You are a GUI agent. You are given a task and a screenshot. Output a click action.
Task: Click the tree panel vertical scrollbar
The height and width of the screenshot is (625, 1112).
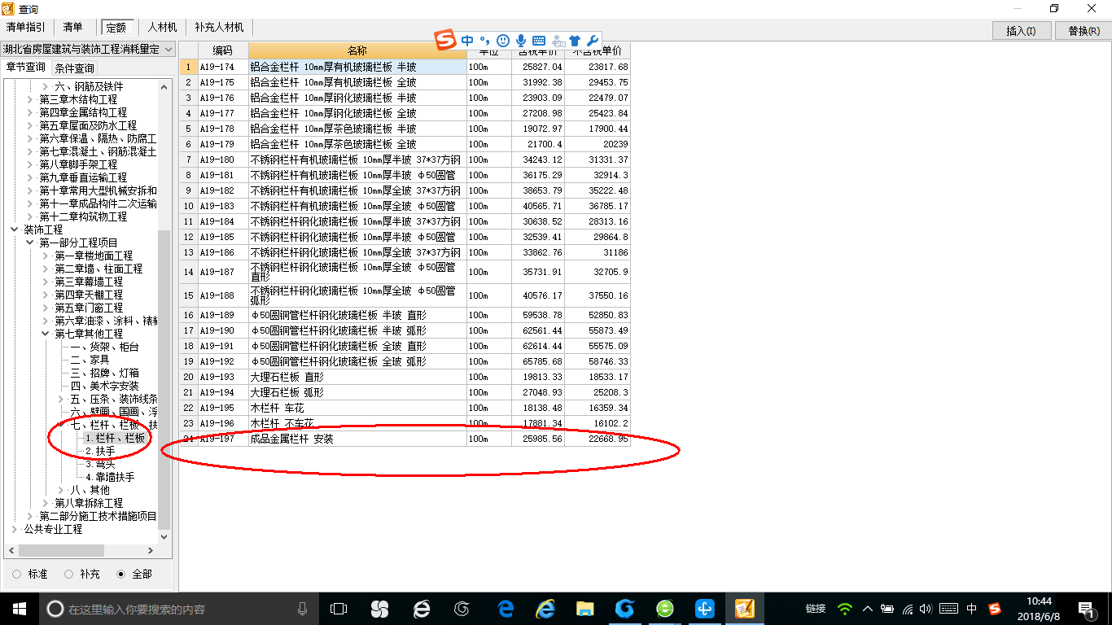click(x=165, y=378)
